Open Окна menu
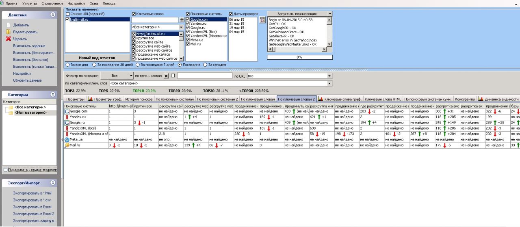This screenshot has height=227, width=520. coord(94,3)
